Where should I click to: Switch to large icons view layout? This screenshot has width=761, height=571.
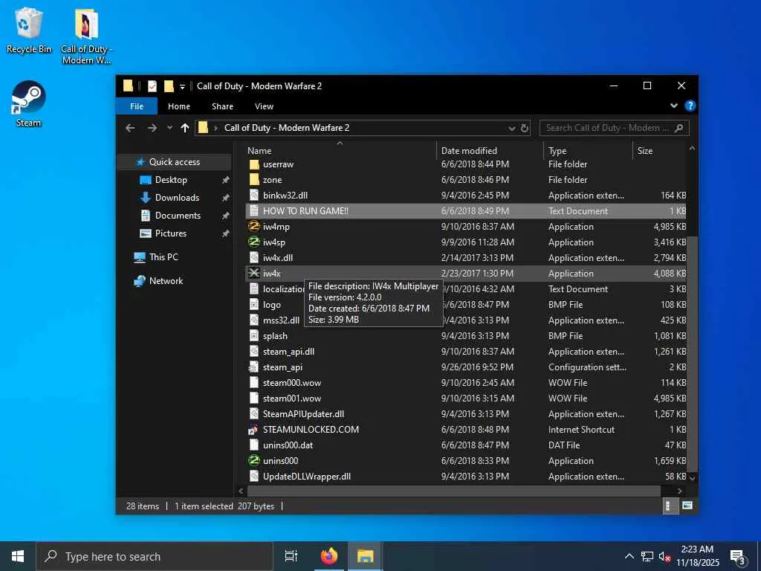(687, 506)
